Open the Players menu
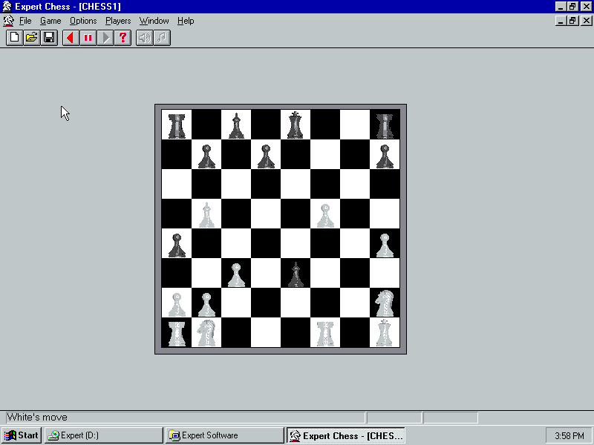Viewport: 594px width, 445px height. [x=118, y=21]
